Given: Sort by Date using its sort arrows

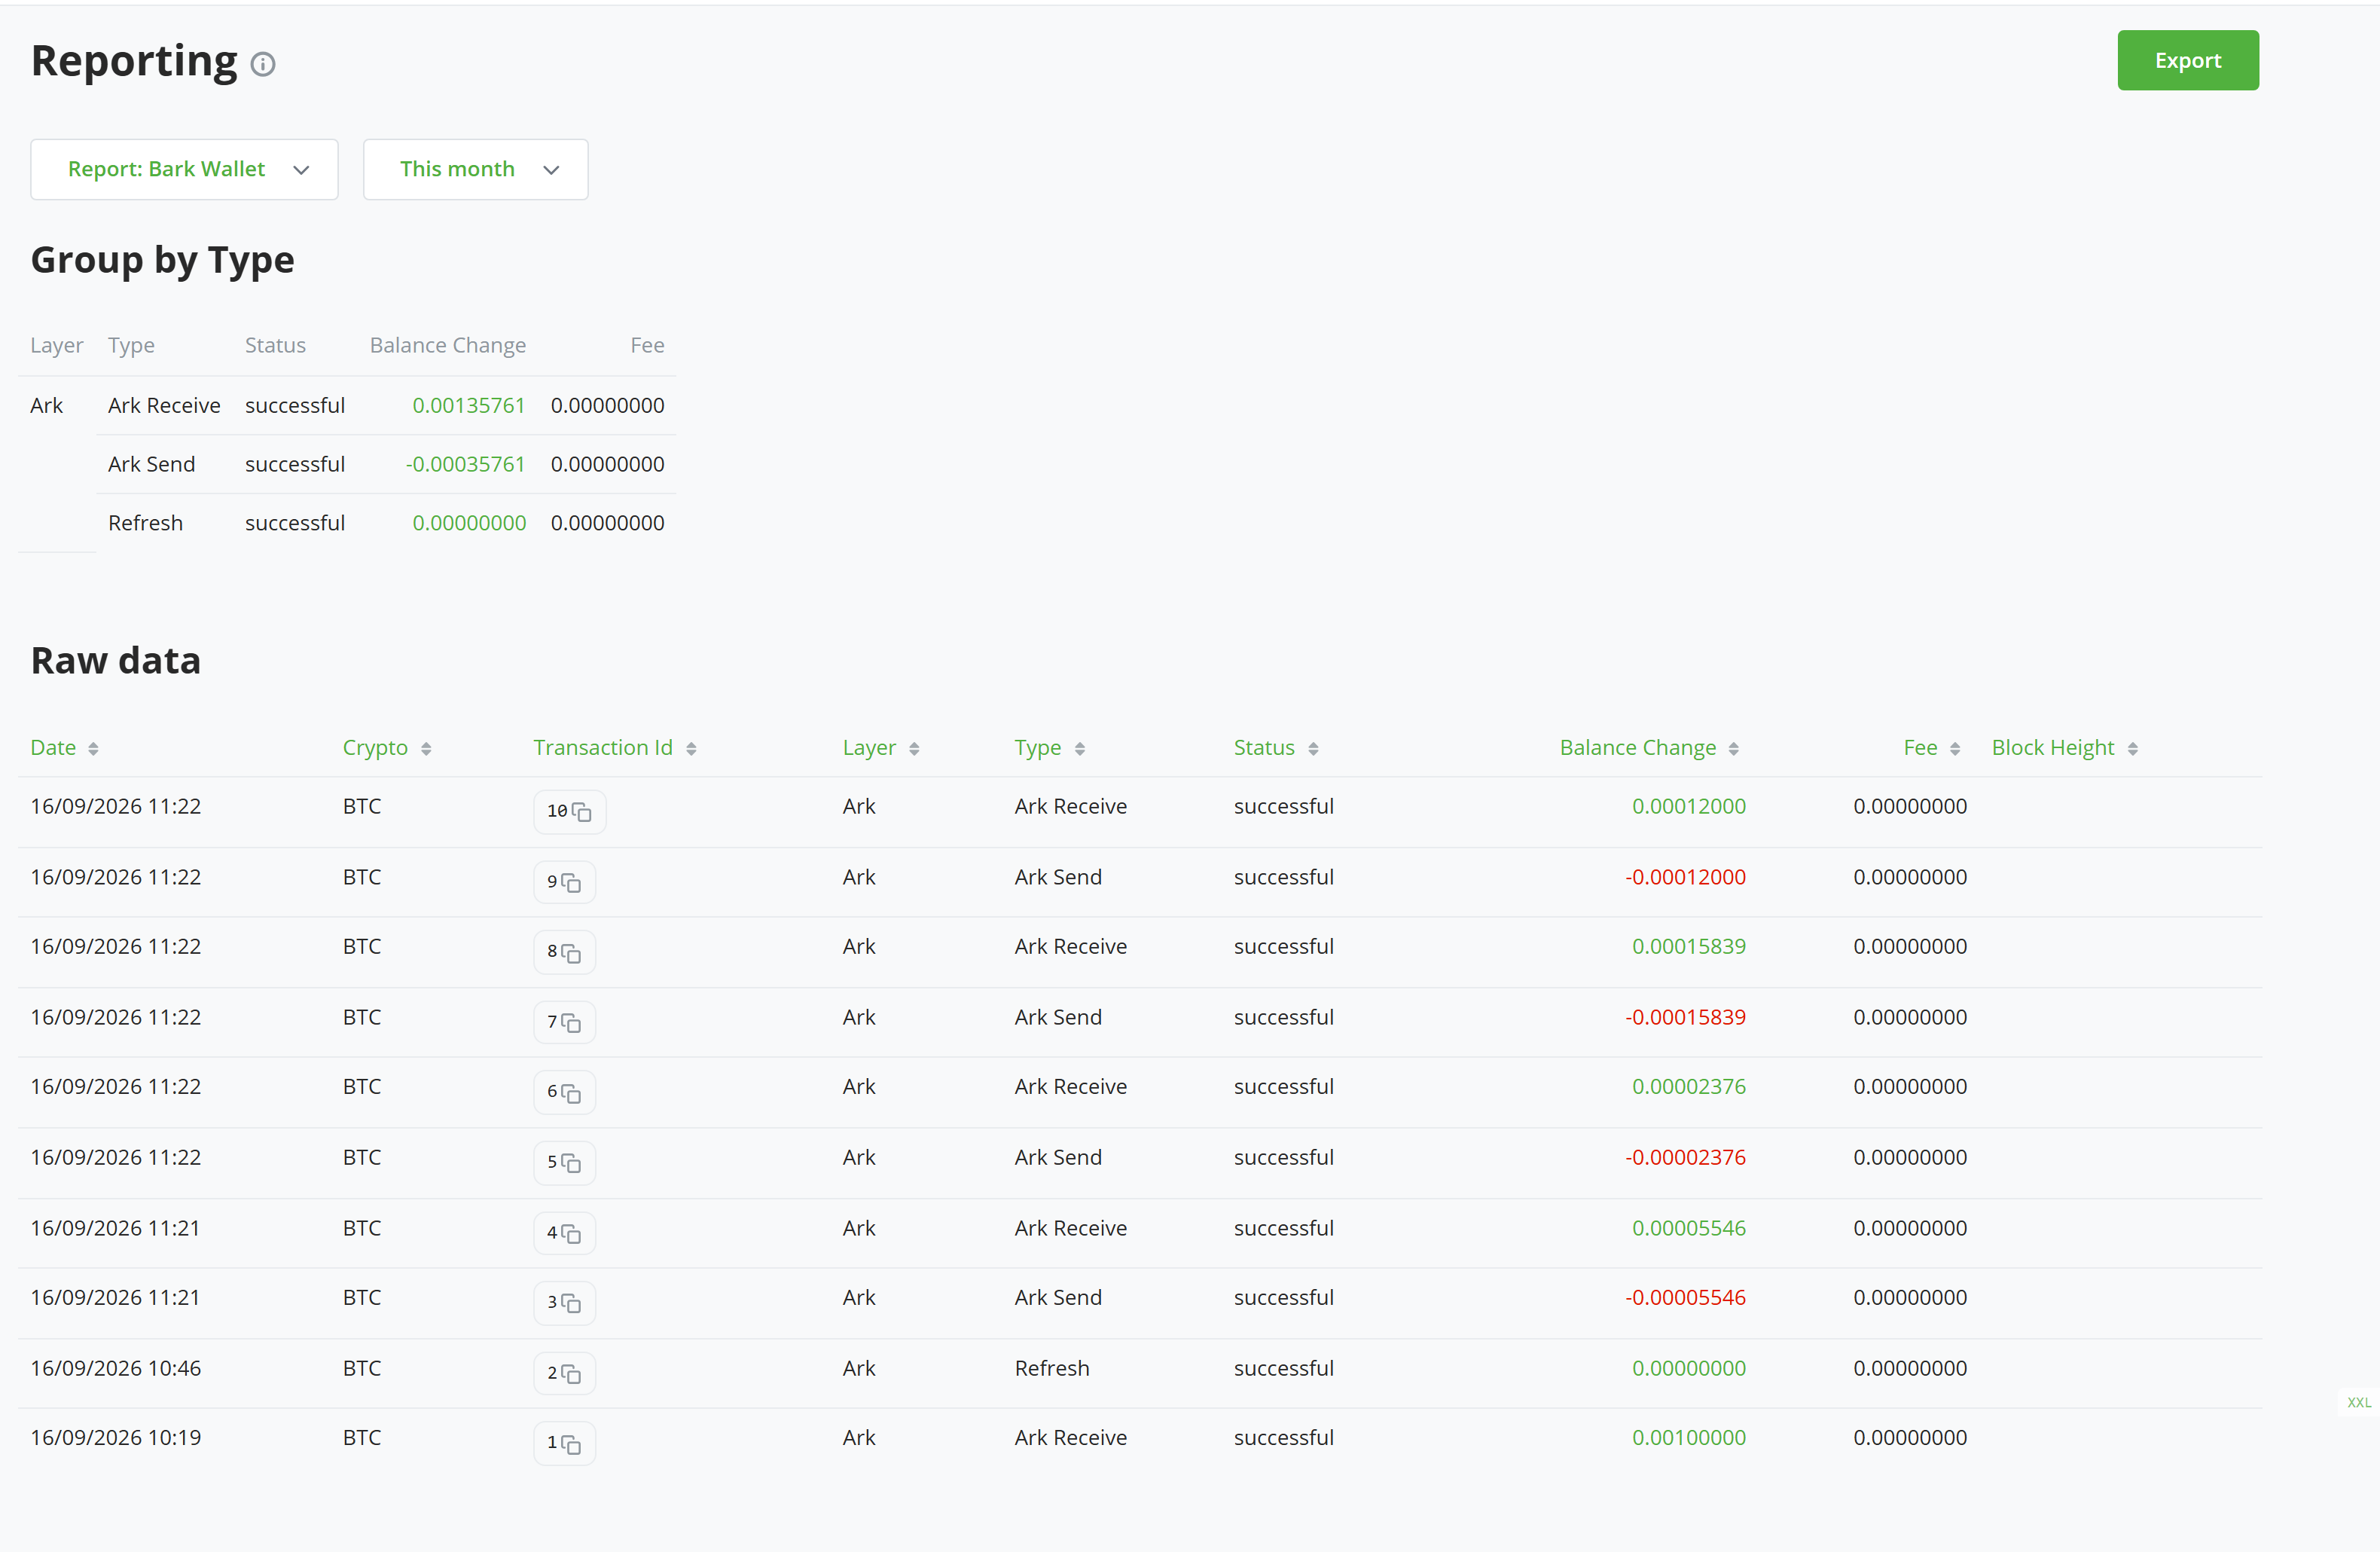Looking at the screenshot, I should tap(93, 749).
